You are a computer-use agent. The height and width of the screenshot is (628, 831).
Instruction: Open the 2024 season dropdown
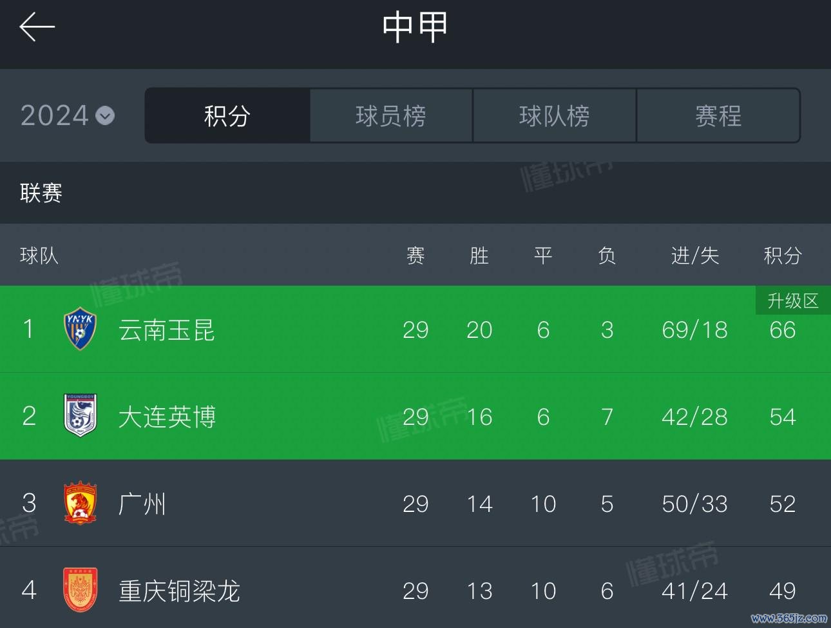coord(68,115)
